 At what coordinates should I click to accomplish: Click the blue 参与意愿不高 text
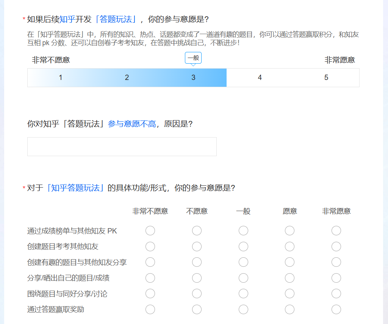132,124
